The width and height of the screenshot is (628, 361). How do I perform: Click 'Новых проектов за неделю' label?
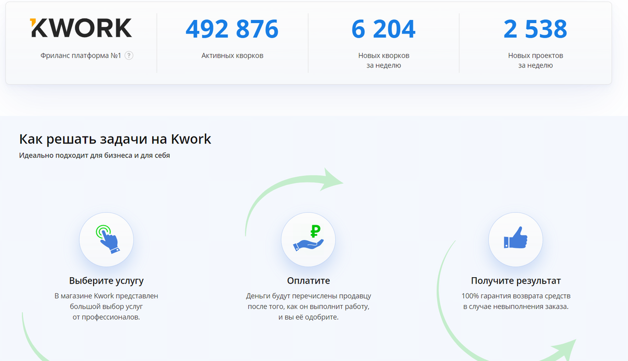pos(535,61)
